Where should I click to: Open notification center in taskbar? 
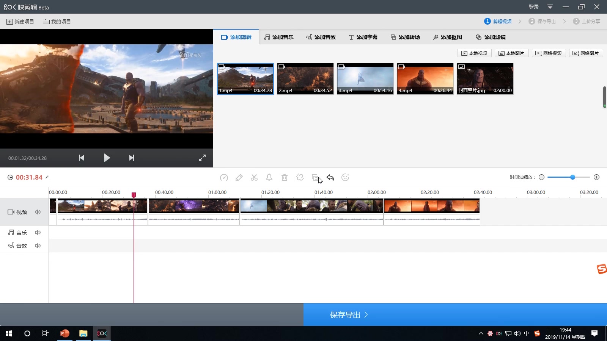(x=594, y=333)
